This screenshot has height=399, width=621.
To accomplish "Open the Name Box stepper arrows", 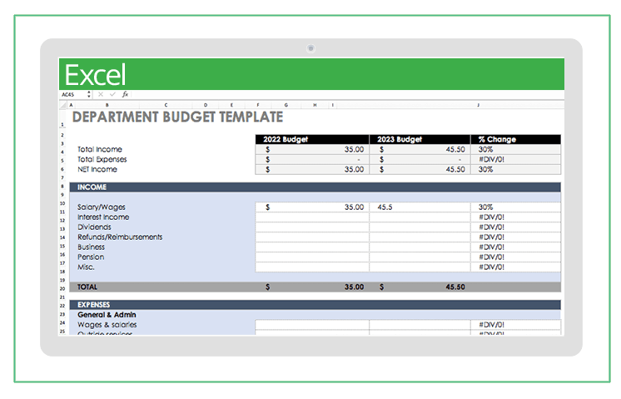I will point(90,95).
